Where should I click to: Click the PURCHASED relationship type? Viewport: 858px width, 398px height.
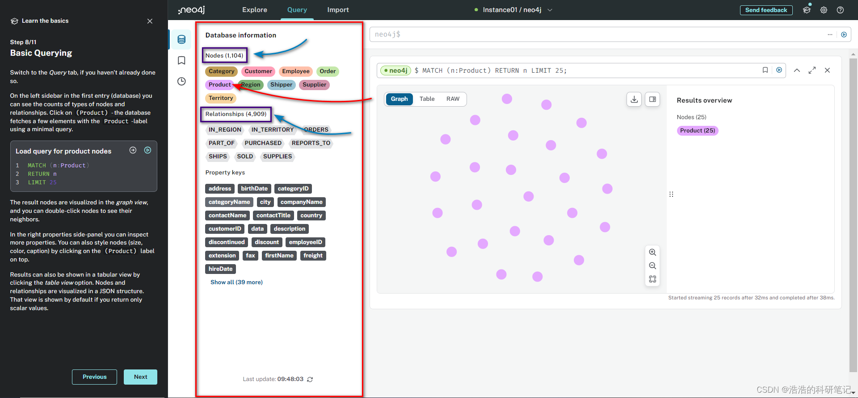coord(263,143)
